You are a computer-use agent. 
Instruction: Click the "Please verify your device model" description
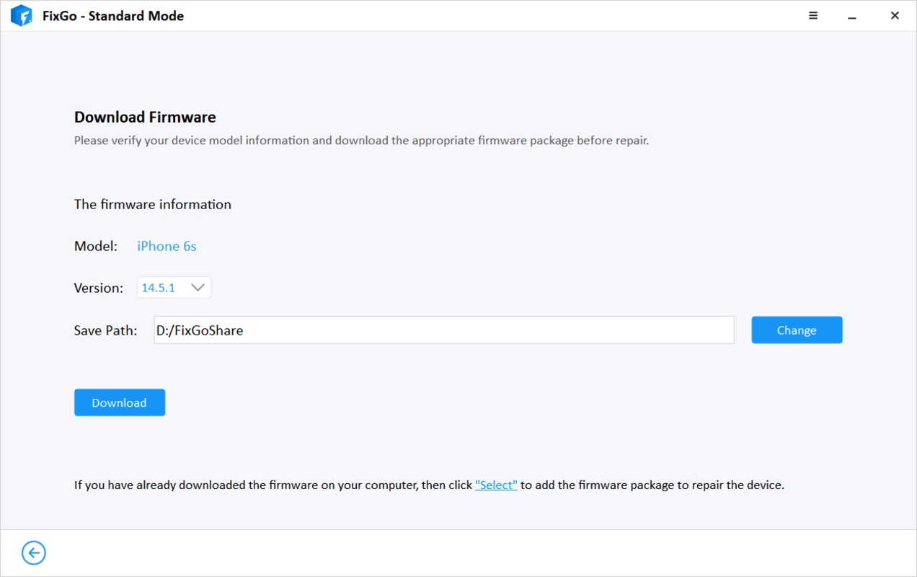361,141
